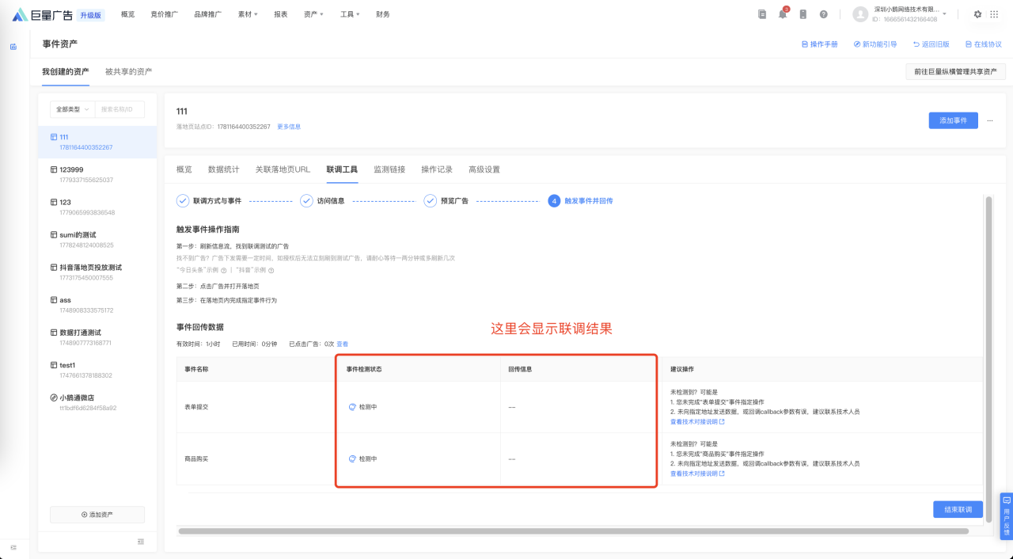Switch to 高级设置 tab

(x=484, y=169)
